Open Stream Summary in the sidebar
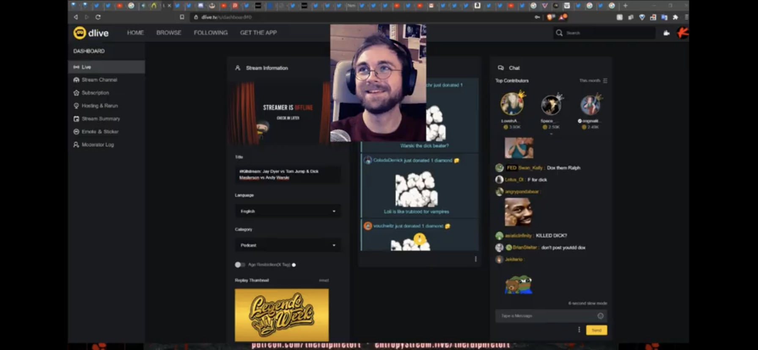 101,119
